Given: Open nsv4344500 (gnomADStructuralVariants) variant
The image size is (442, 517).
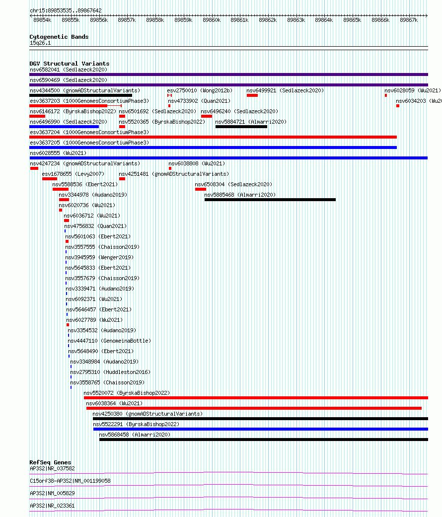Looking at the screenshot, I should (x=85, y=90).
